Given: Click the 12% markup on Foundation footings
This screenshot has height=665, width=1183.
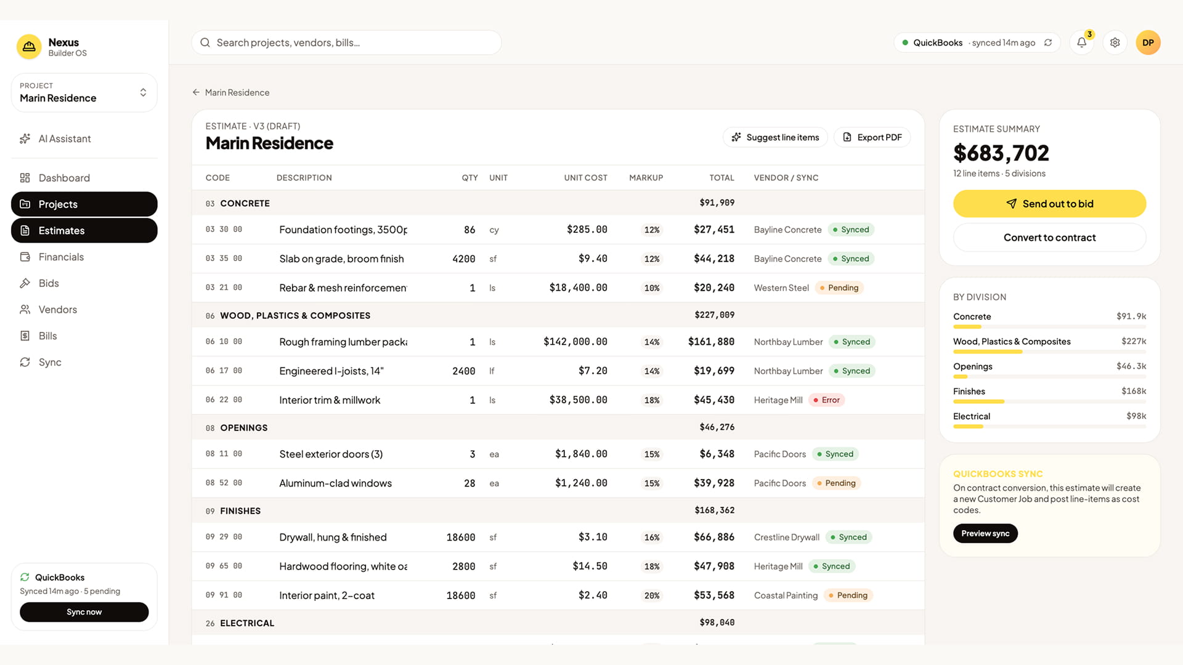Looking at the screenshot, I should 651,230.
